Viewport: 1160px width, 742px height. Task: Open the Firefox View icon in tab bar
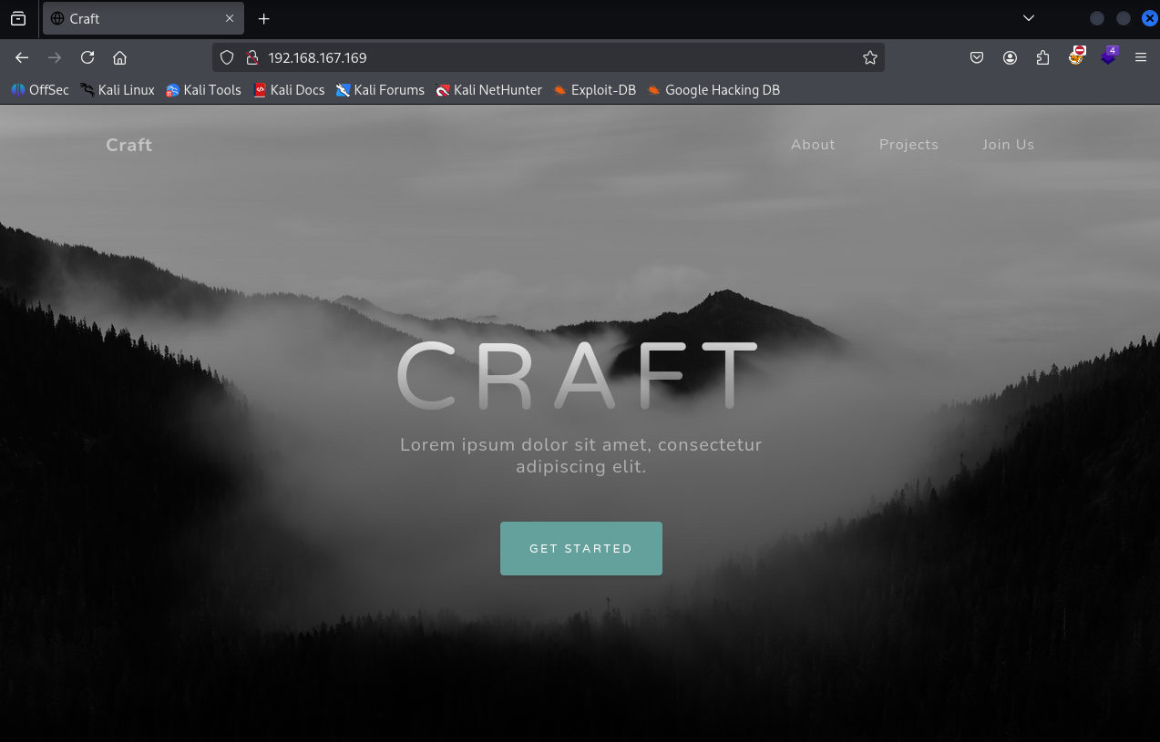[18, 18]
